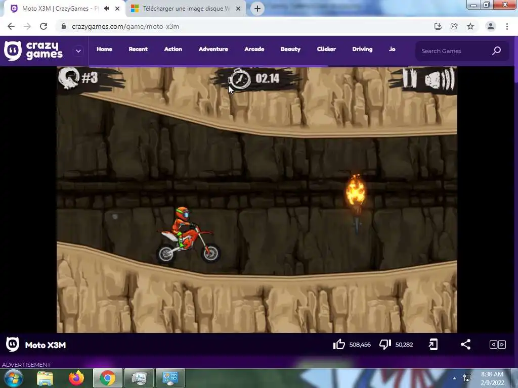Toggle the game sound horn icon

point(440,79)
